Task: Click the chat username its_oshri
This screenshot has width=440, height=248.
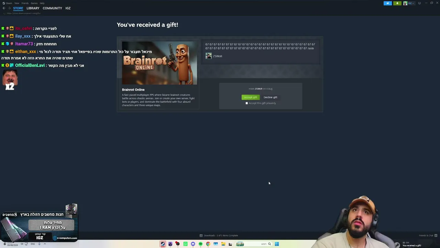Action: click(23, 29)
